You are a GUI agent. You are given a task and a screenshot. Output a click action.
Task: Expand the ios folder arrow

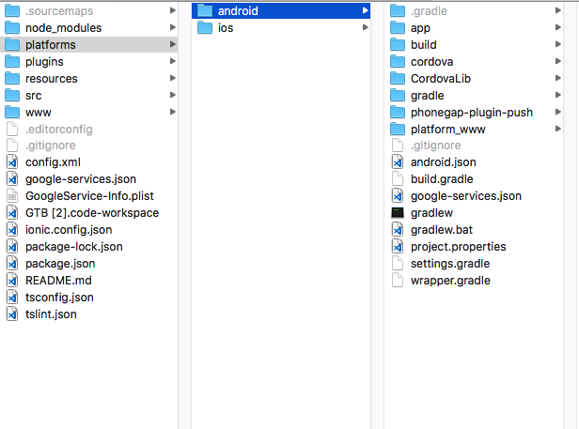click(x=366, y=27)
